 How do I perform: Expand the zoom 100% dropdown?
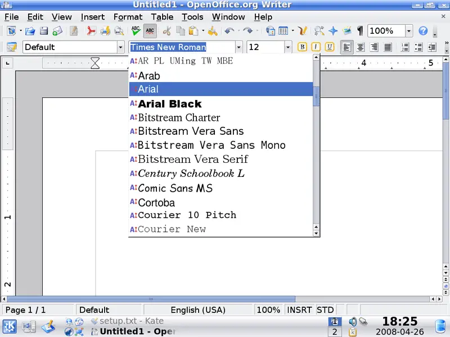click(x=409, y=31)
